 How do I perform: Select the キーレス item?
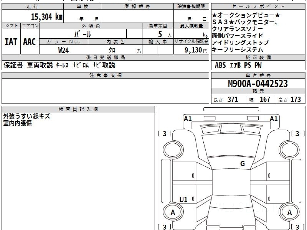pos(62,65)
